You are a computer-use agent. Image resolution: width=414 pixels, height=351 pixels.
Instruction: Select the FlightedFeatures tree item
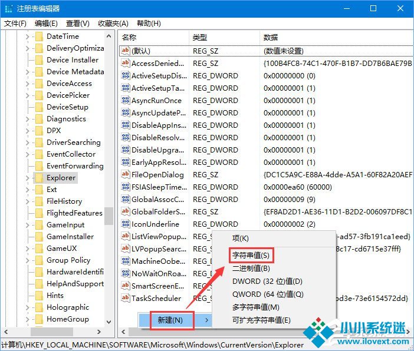coord(74,213)
